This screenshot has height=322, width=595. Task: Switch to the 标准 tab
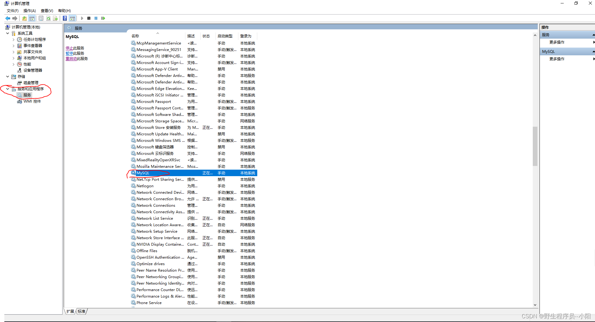[81, 311]
